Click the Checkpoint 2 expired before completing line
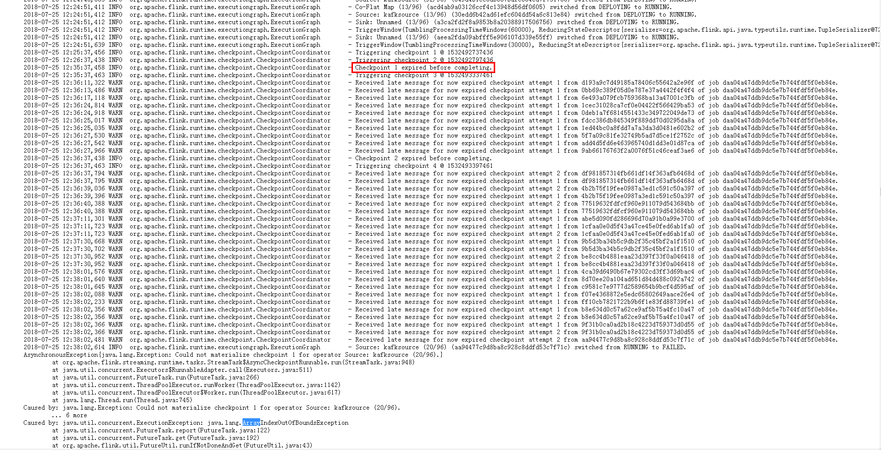This screenshot has height=450, width=881. [x=423, y=158]
